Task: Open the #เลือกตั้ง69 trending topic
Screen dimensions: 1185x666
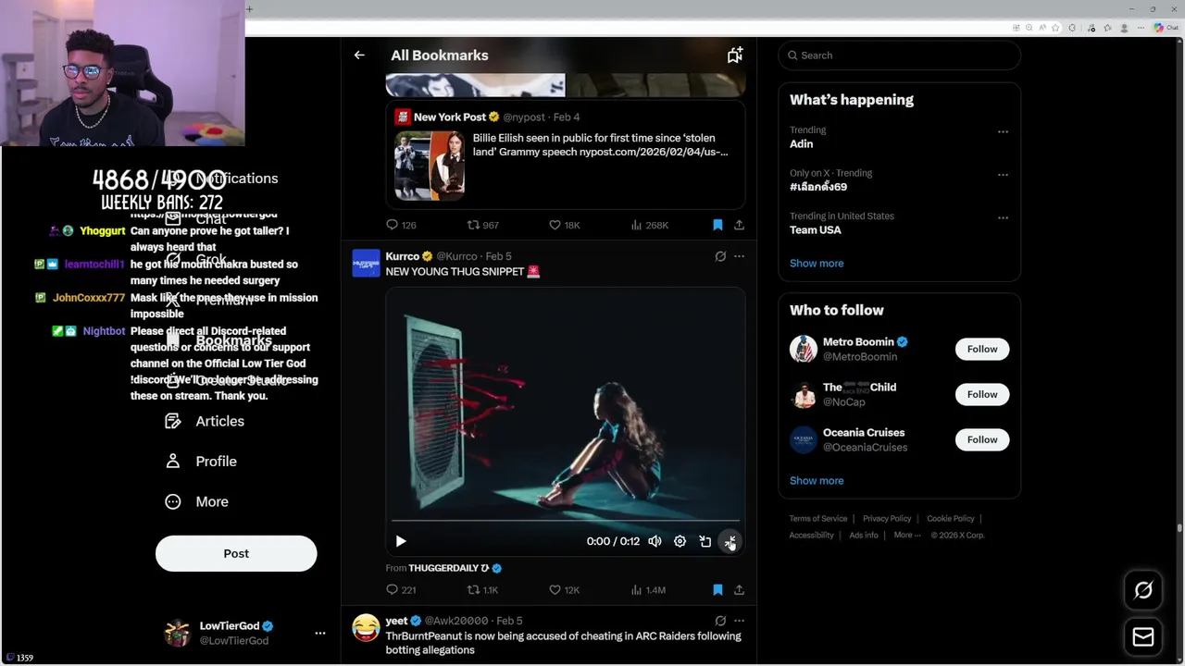Action: [x=818, y=186]
